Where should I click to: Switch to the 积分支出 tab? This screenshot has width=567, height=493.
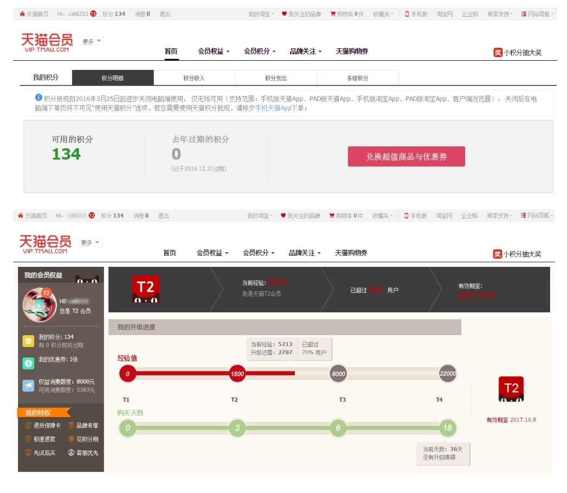[276, 78]
